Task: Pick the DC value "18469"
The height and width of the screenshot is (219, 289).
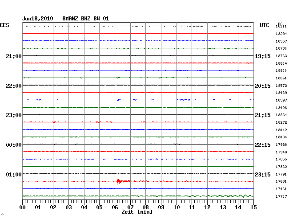Action: point(281,93)
